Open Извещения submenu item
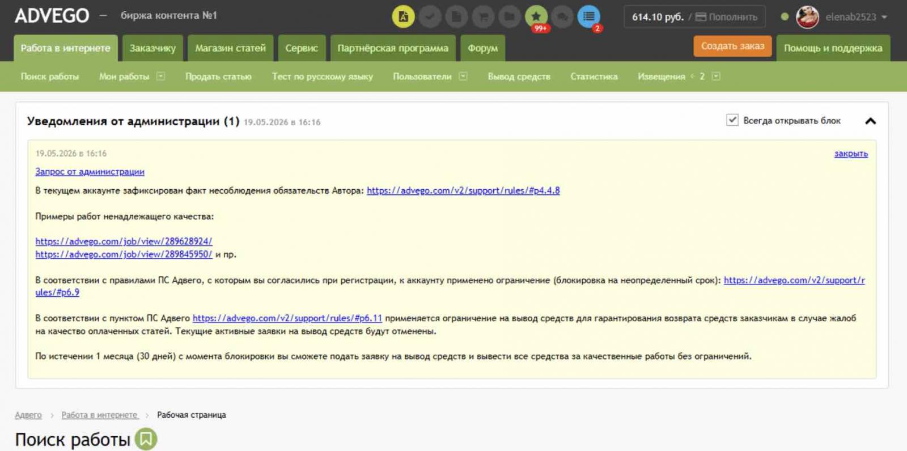 tap(662, 76)
